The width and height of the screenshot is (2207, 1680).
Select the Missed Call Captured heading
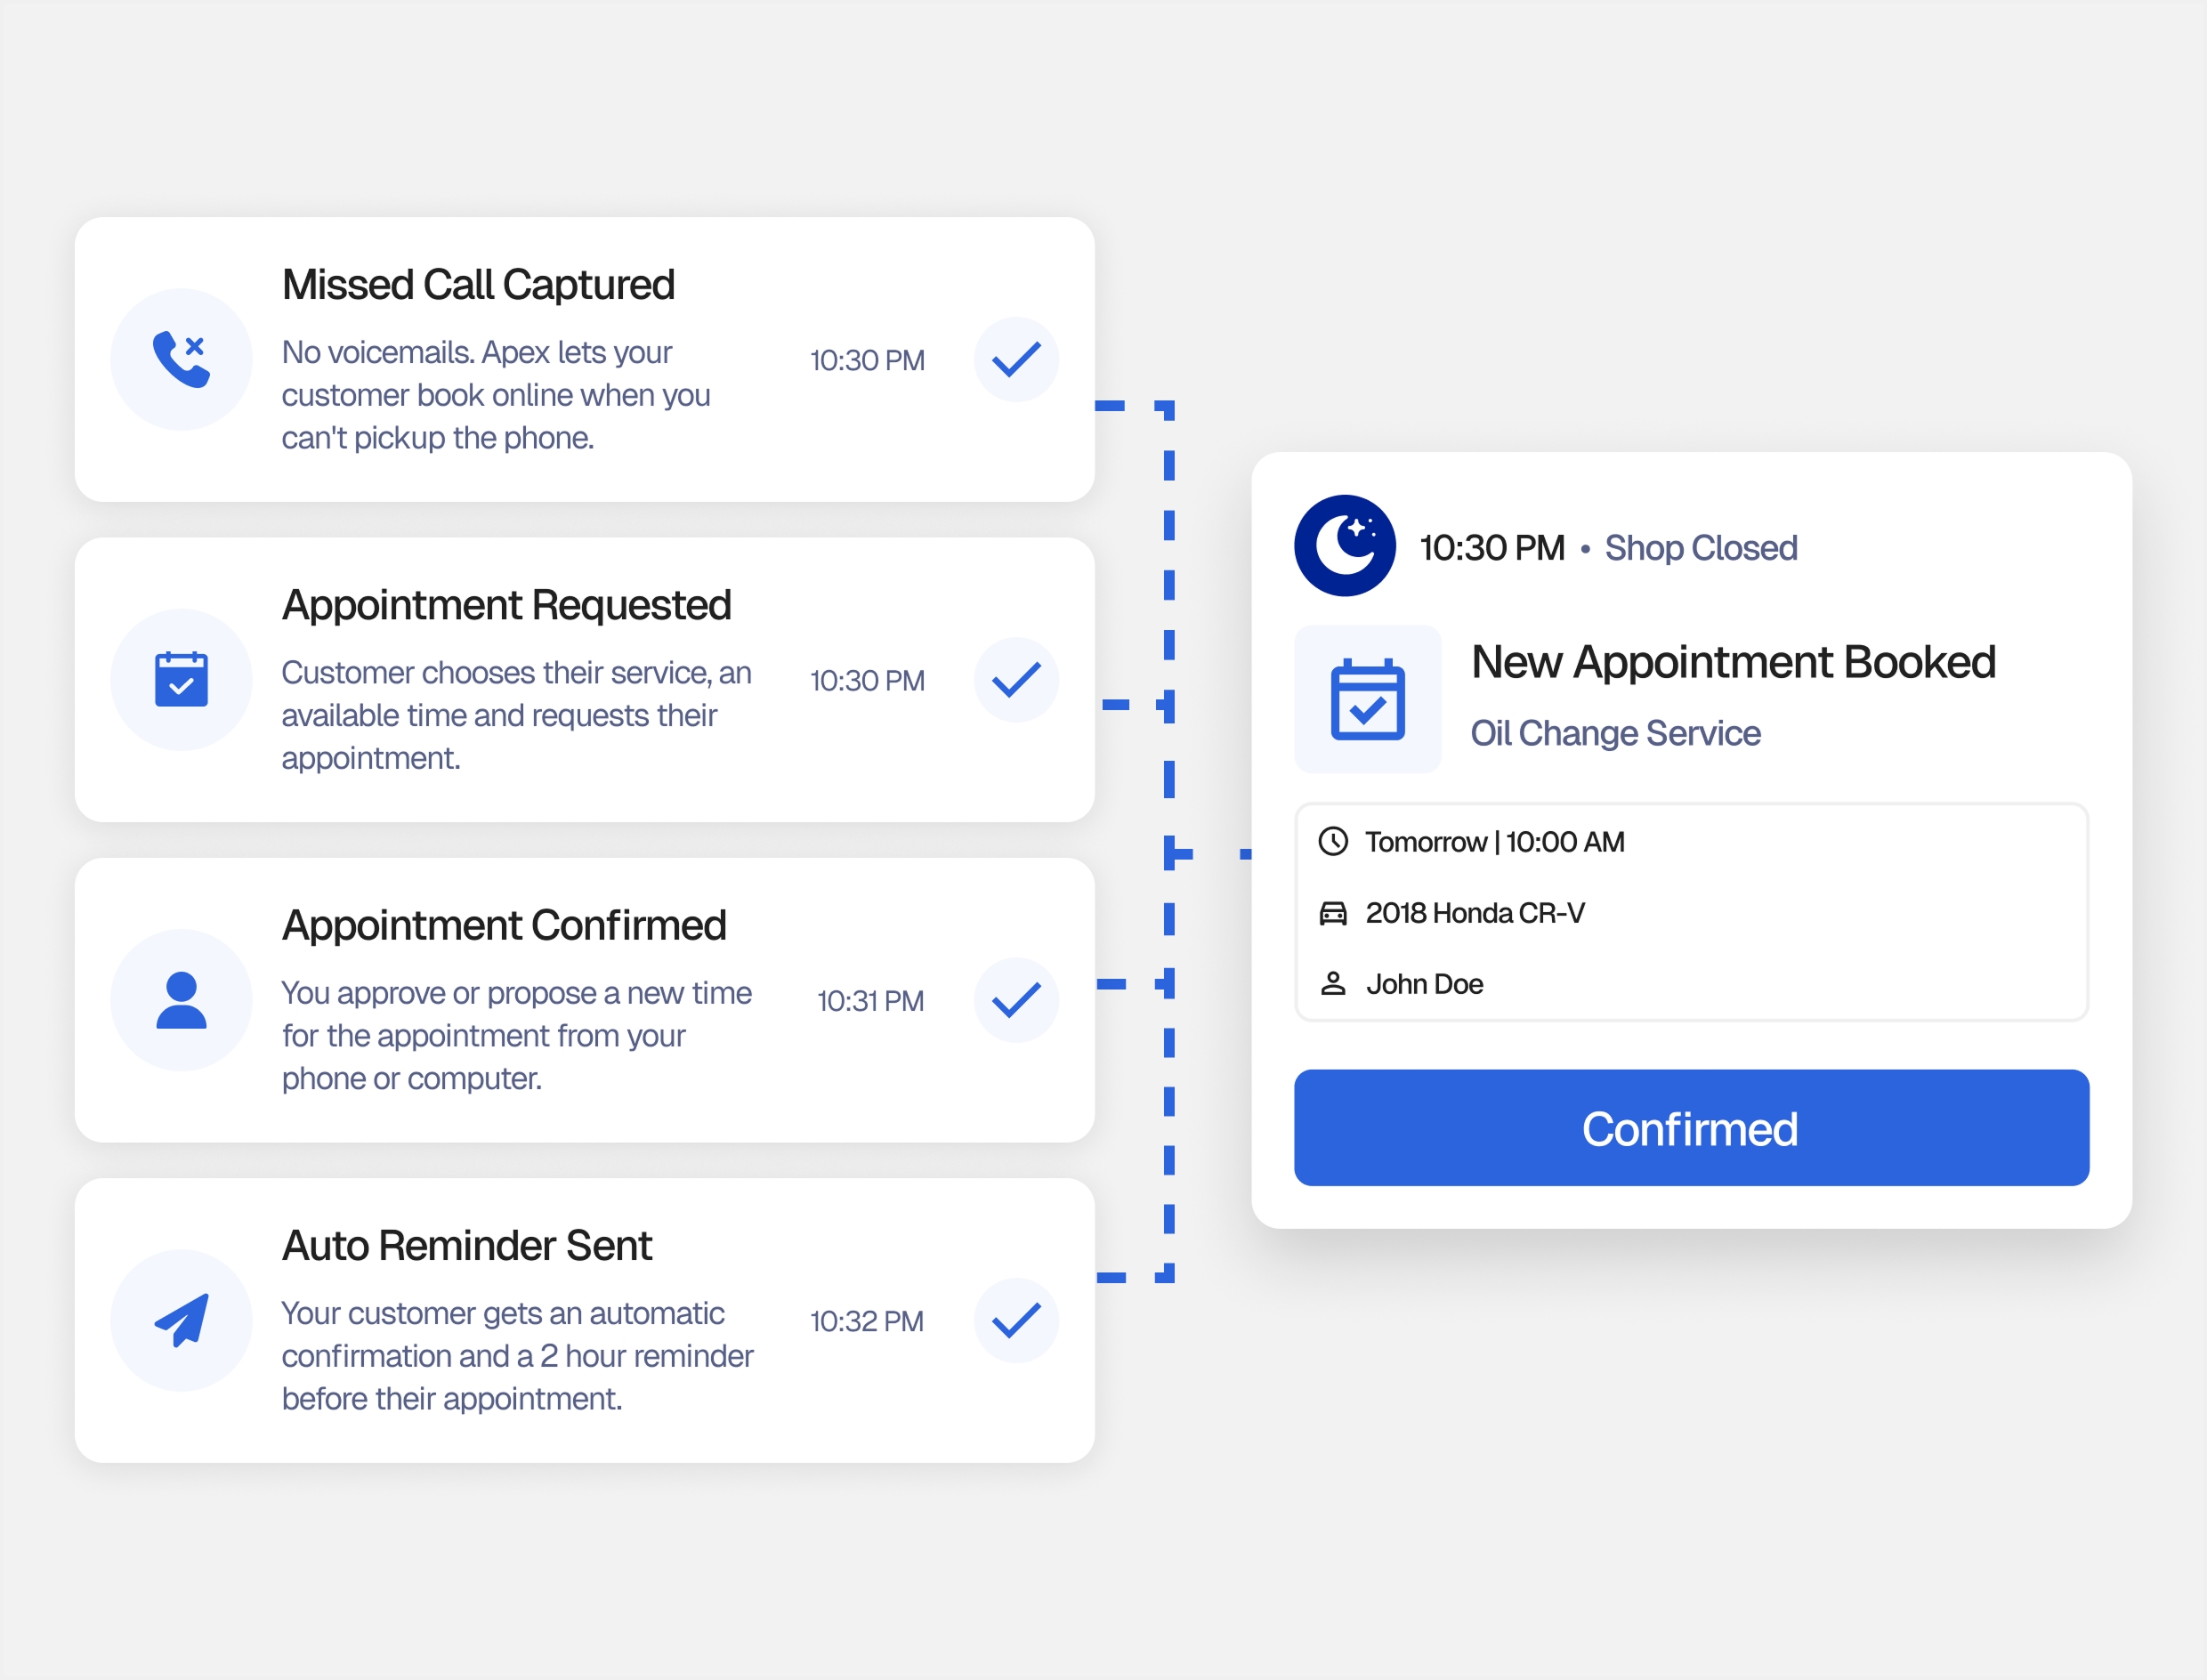478,285
